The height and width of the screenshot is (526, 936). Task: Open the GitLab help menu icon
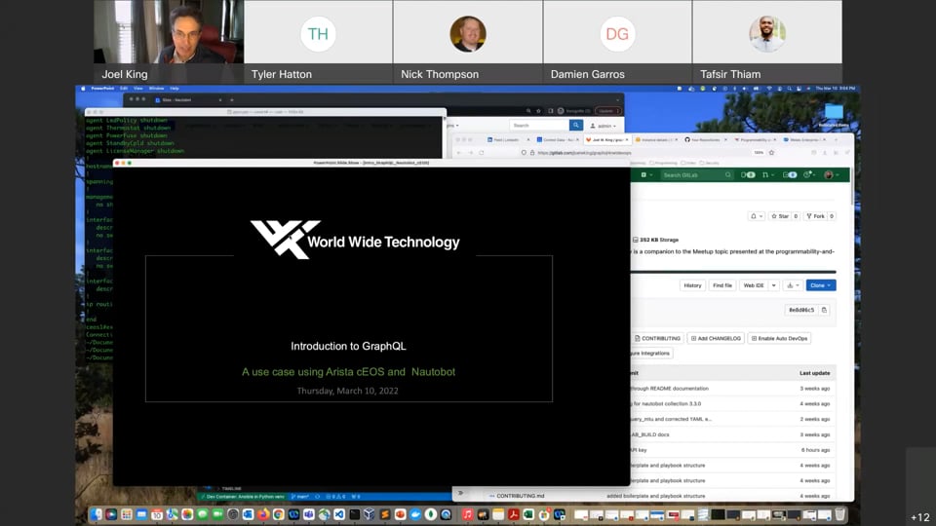(x=809, y=175)
